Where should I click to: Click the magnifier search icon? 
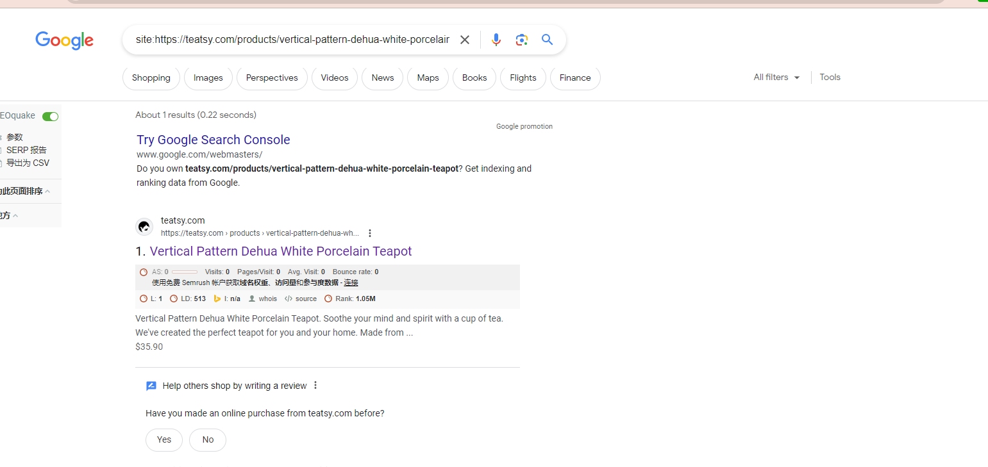547,40
